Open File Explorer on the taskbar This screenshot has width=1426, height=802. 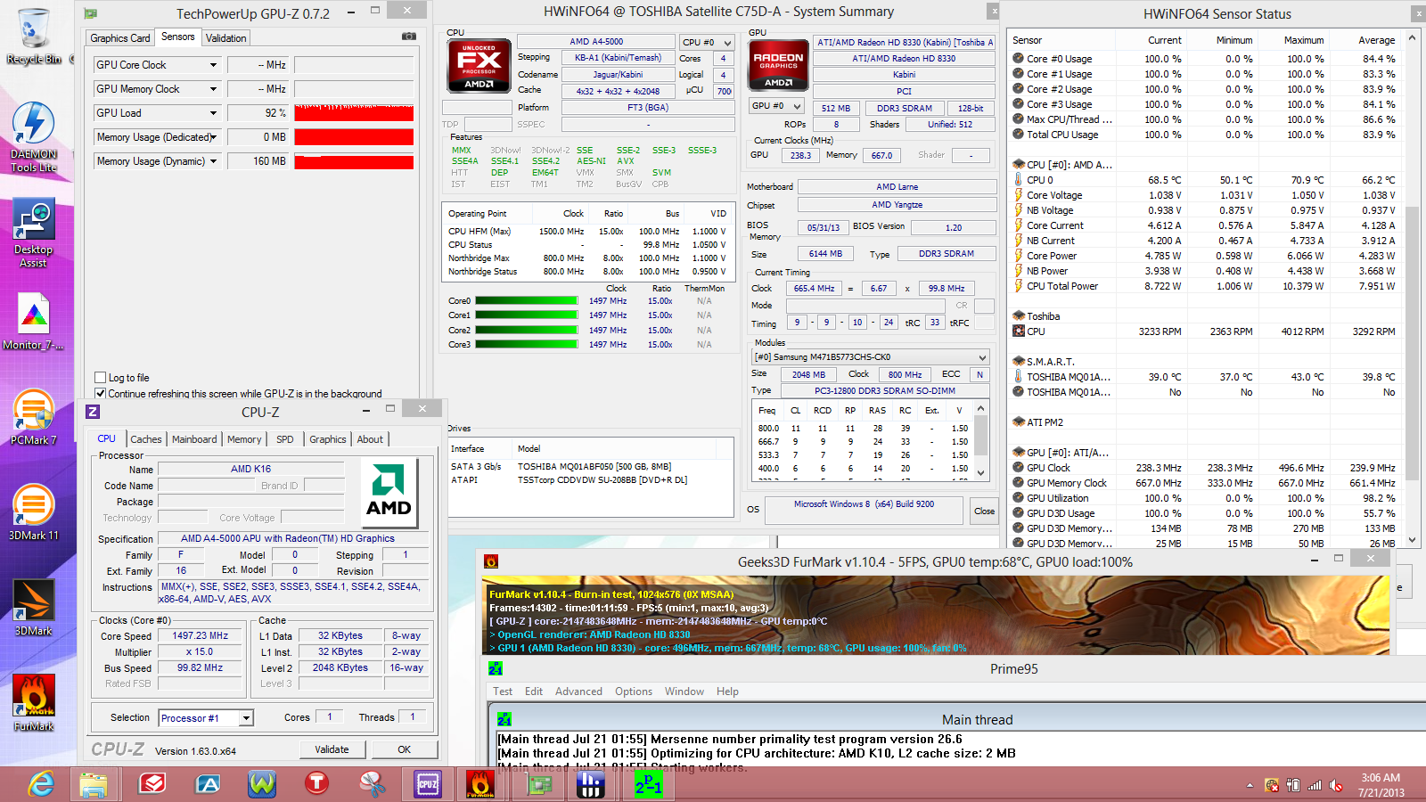[94, 784]
